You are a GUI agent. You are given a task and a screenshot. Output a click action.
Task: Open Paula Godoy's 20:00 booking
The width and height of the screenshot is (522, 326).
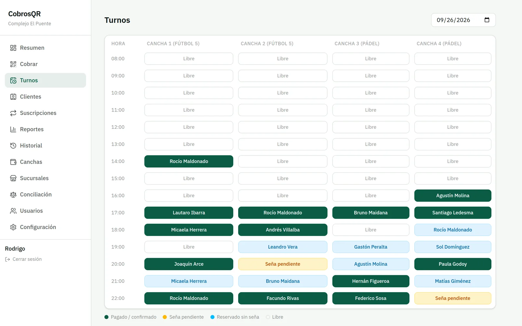tap(453, 264)
